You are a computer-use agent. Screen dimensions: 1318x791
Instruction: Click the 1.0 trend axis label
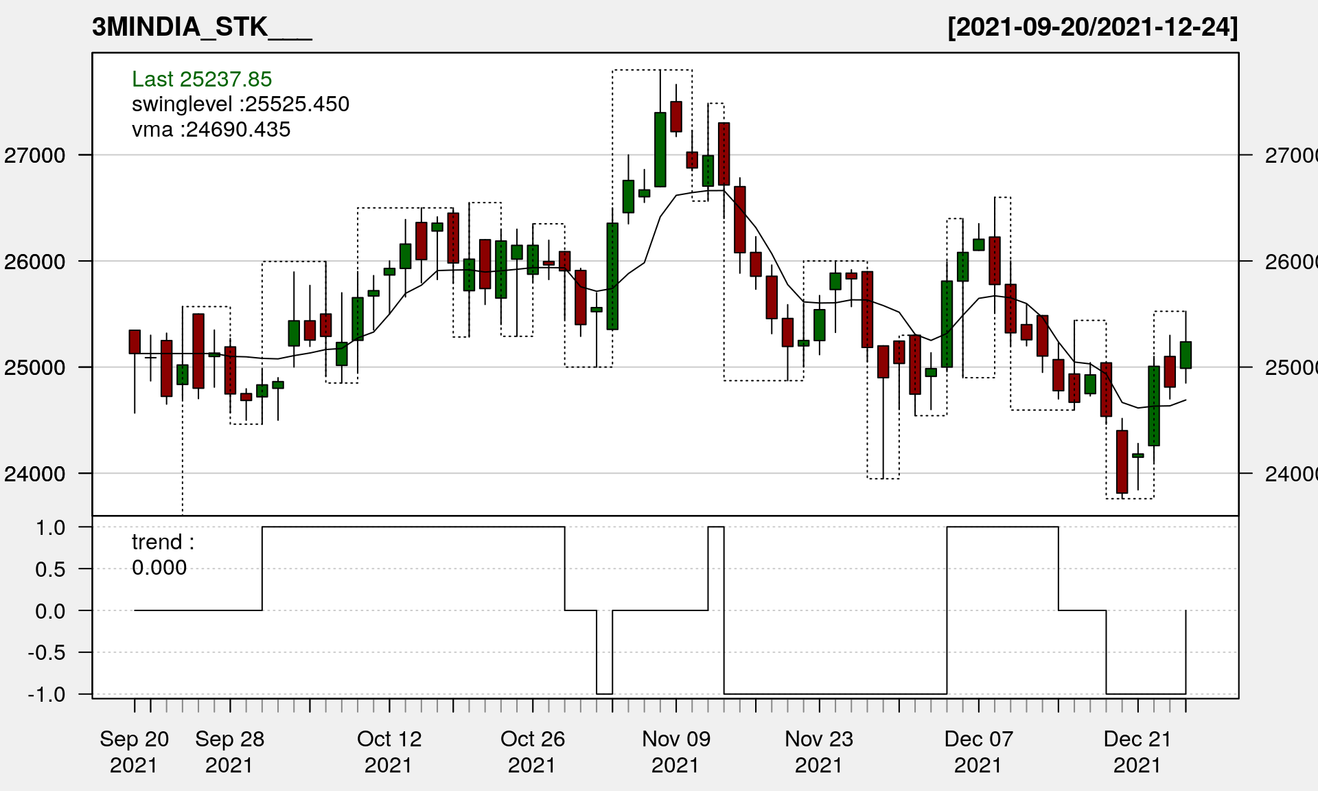pos(50,527)
